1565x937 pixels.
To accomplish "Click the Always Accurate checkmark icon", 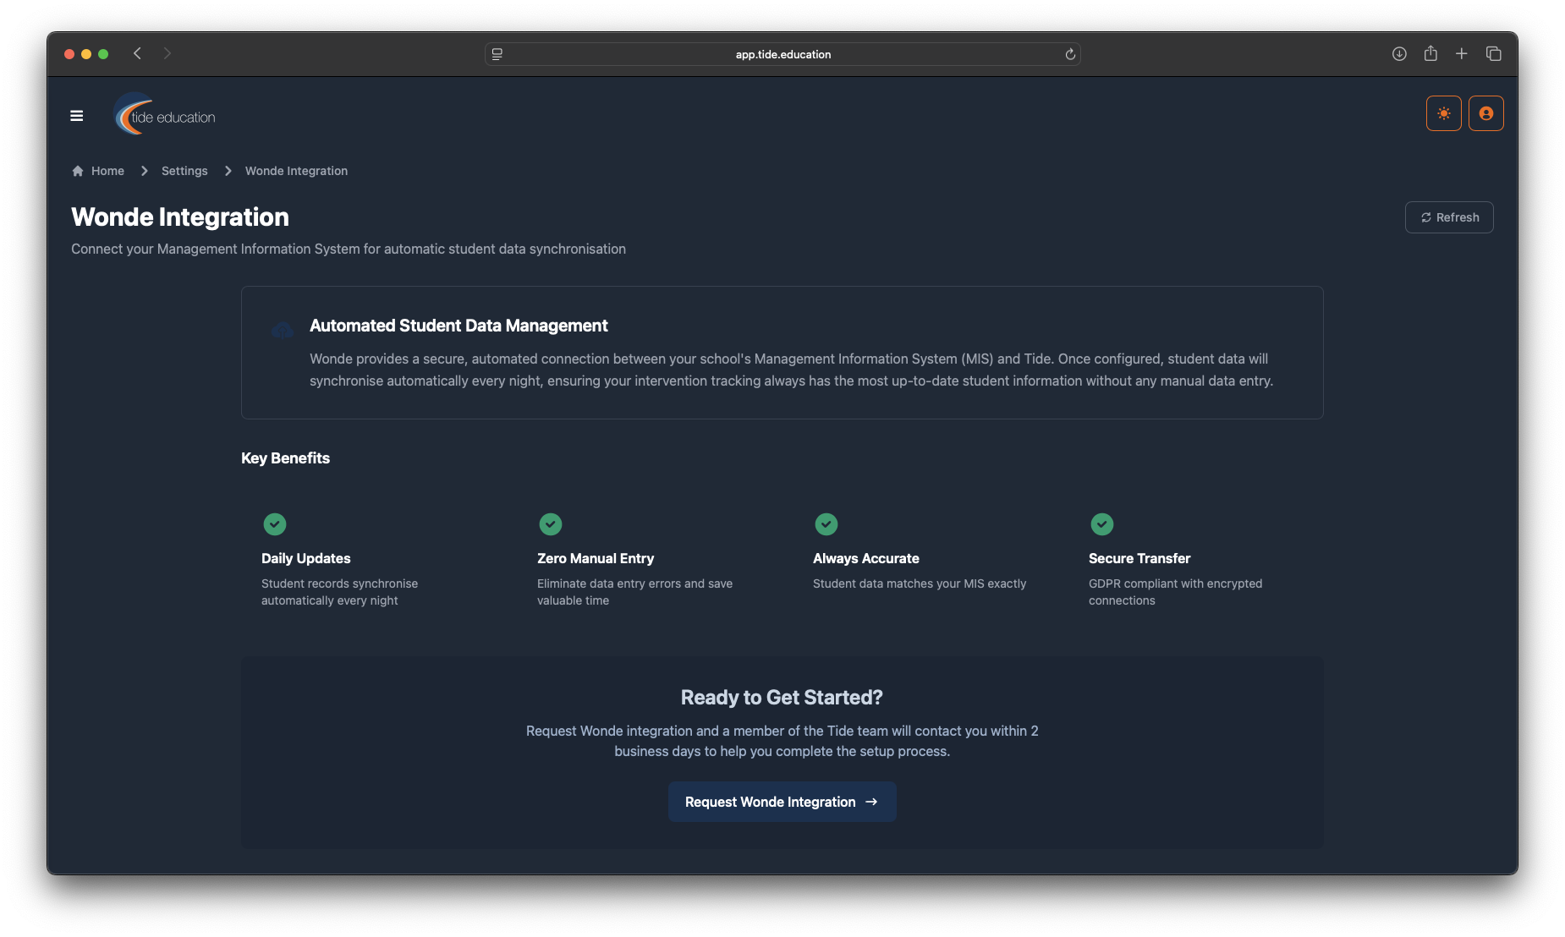I will 826,524.
